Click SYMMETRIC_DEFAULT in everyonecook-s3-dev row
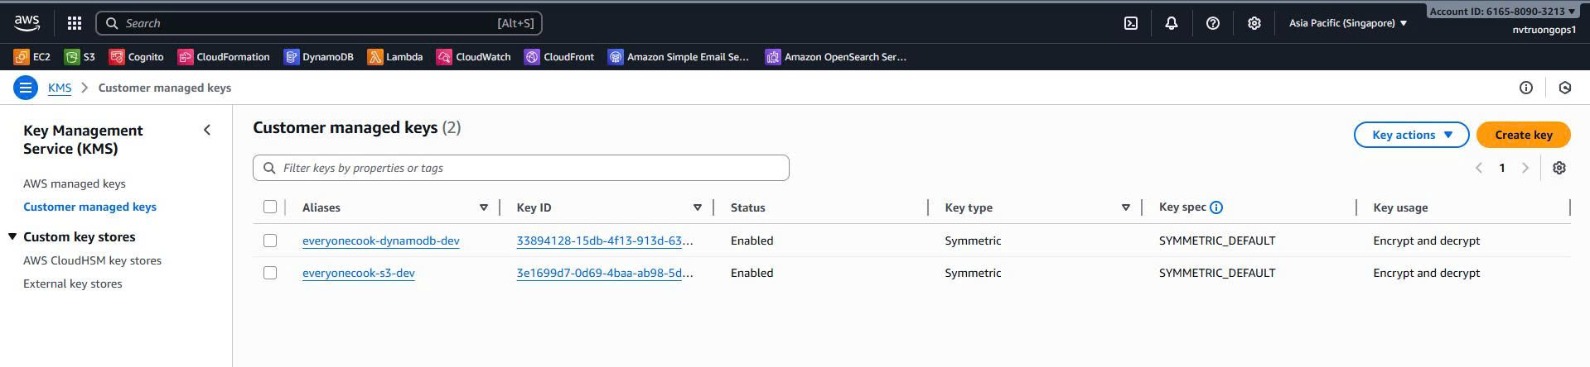This screenshot has width=1590, height=367. click(x=1217, y=273)
